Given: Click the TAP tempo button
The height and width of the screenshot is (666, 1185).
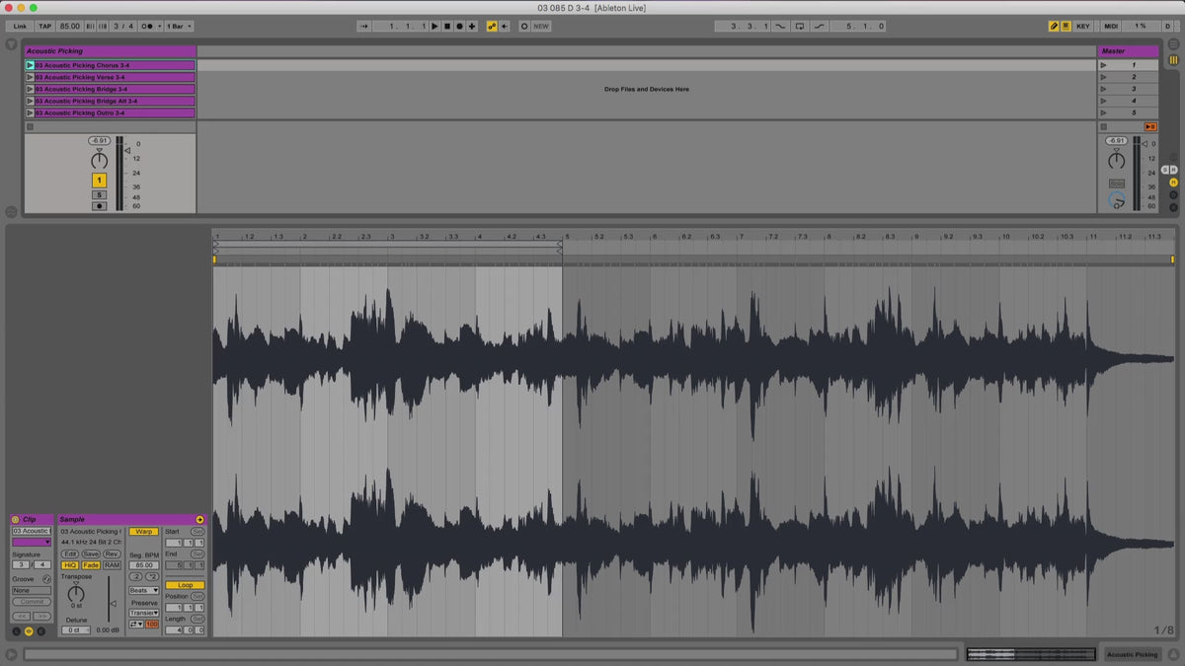Looking at the screenshot, I should point(45,27).
